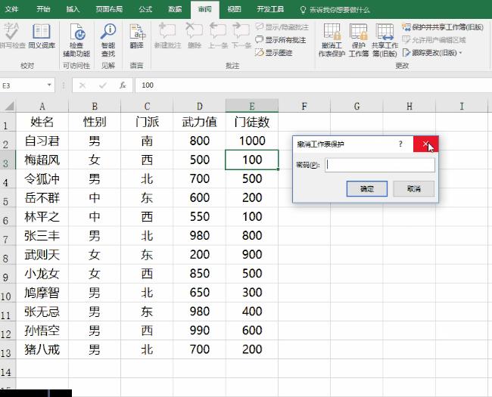The width and height of the screenshot is (492, 397).
Task: Open the Translate (翻译) tool
Action: (x=137, y=36)
